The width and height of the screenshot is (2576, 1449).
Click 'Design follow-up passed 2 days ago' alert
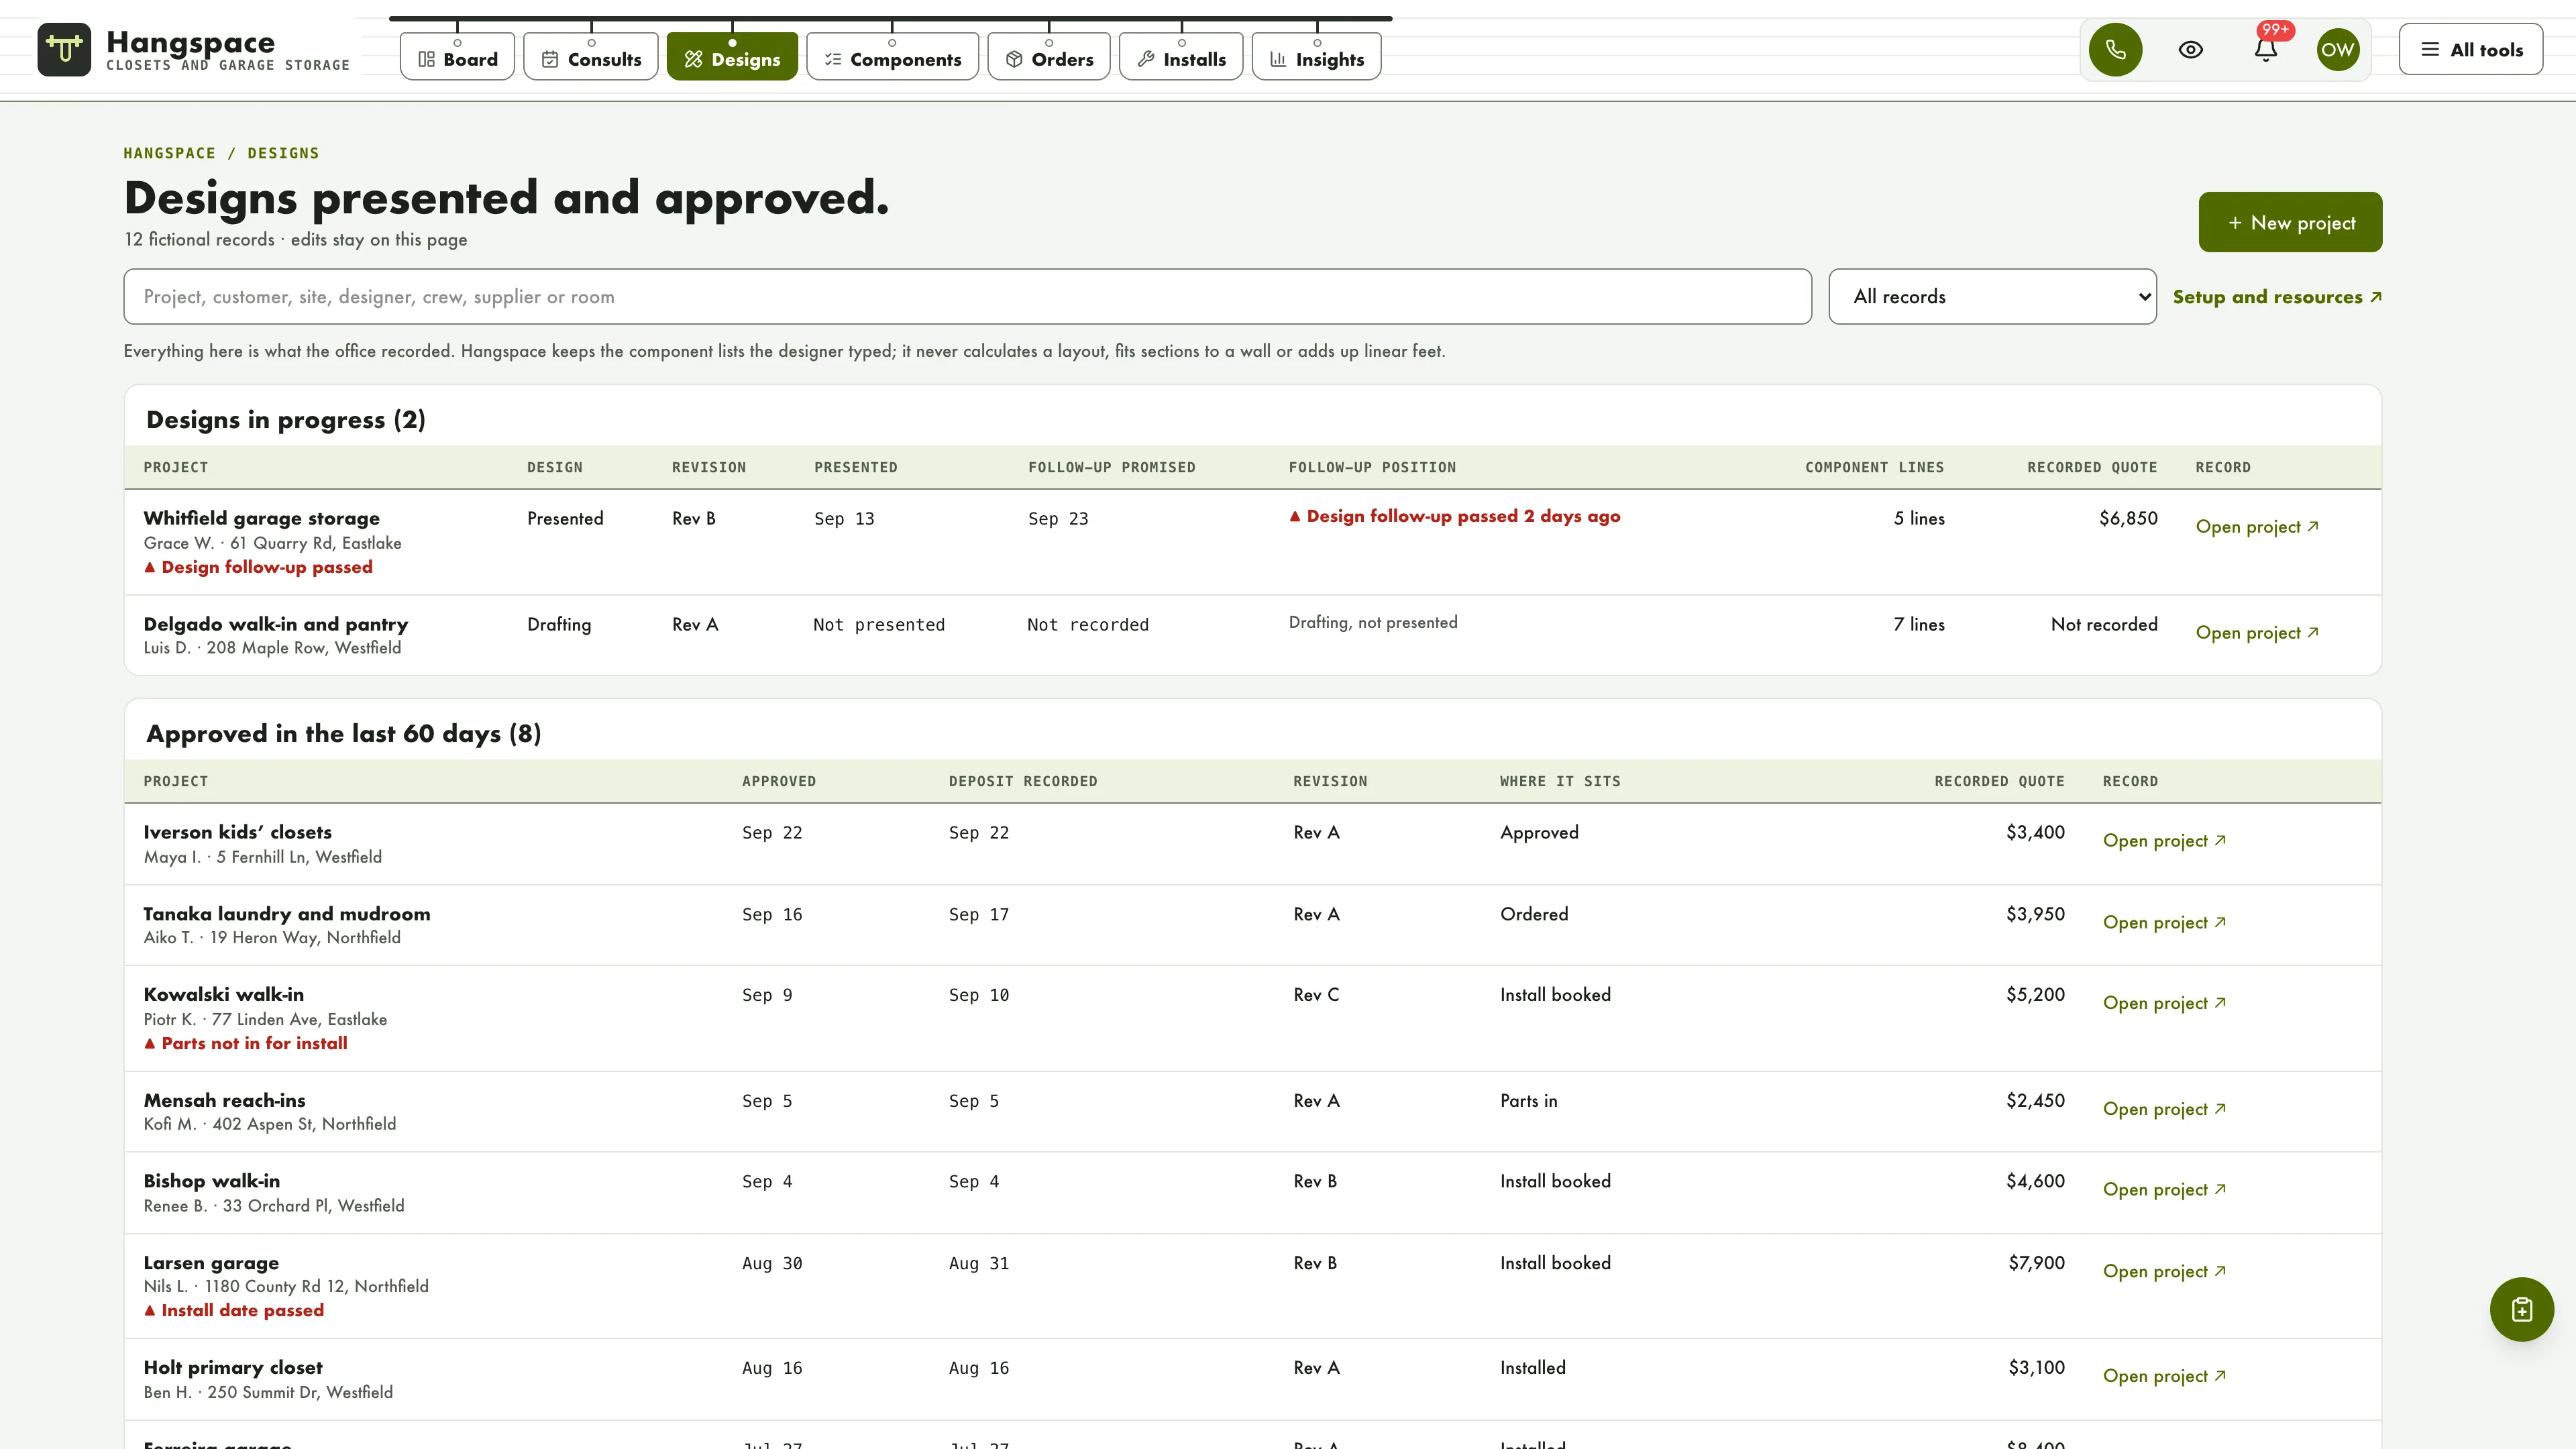1454,516
